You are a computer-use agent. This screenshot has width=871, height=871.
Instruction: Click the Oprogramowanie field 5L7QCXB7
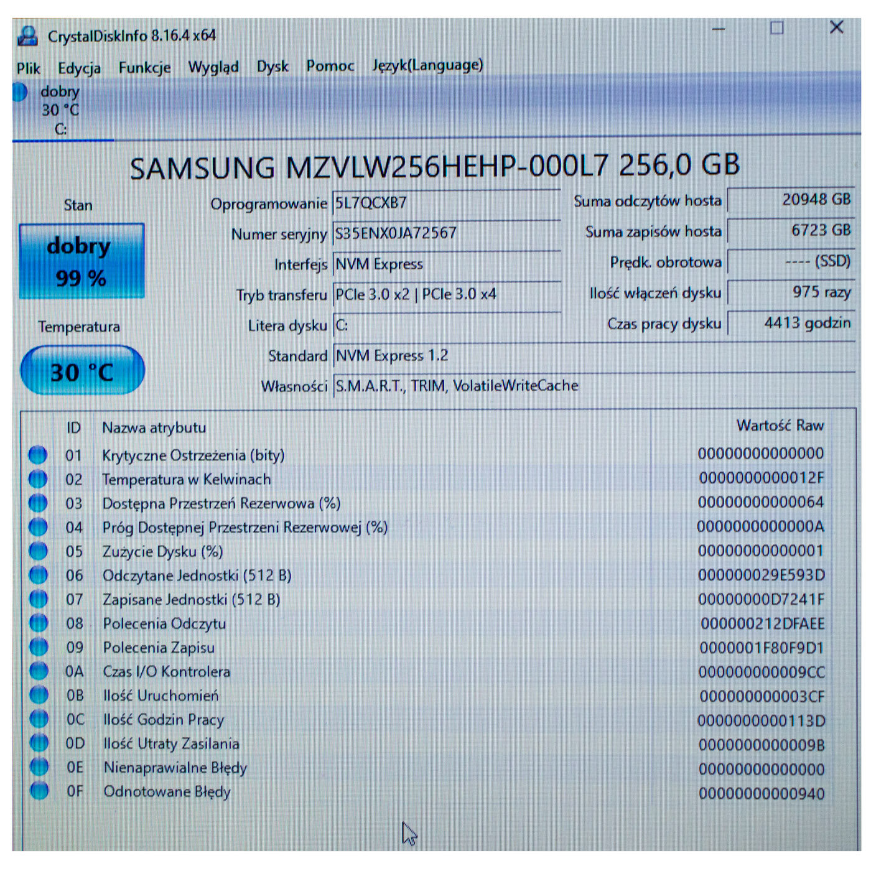coord(447,203)
